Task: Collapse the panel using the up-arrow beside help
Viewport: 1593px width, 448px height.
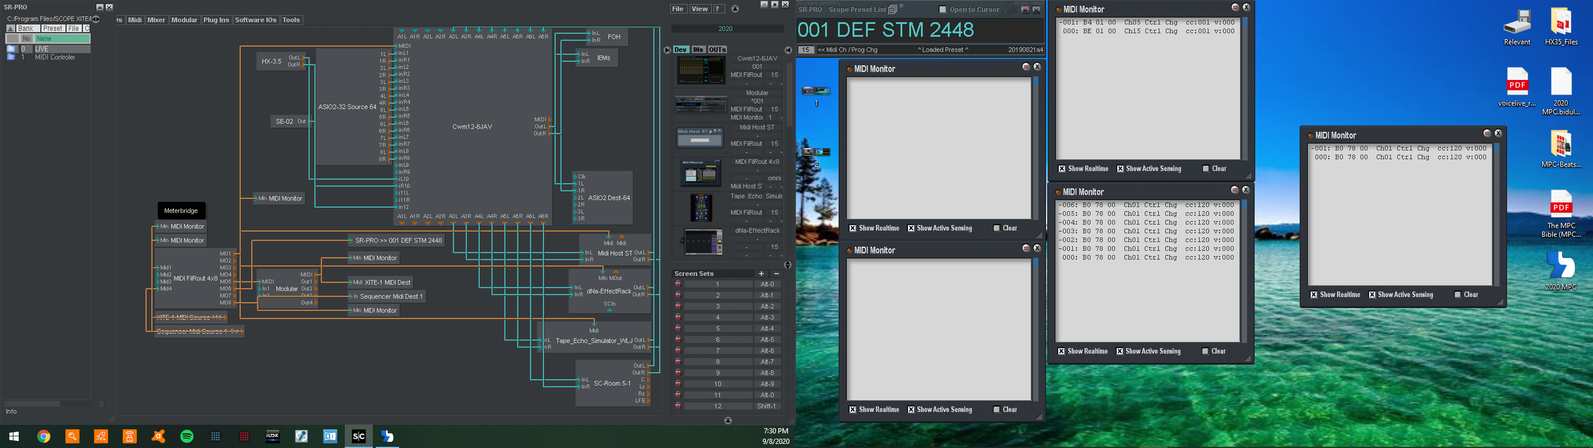Action: tap(735, 9)
